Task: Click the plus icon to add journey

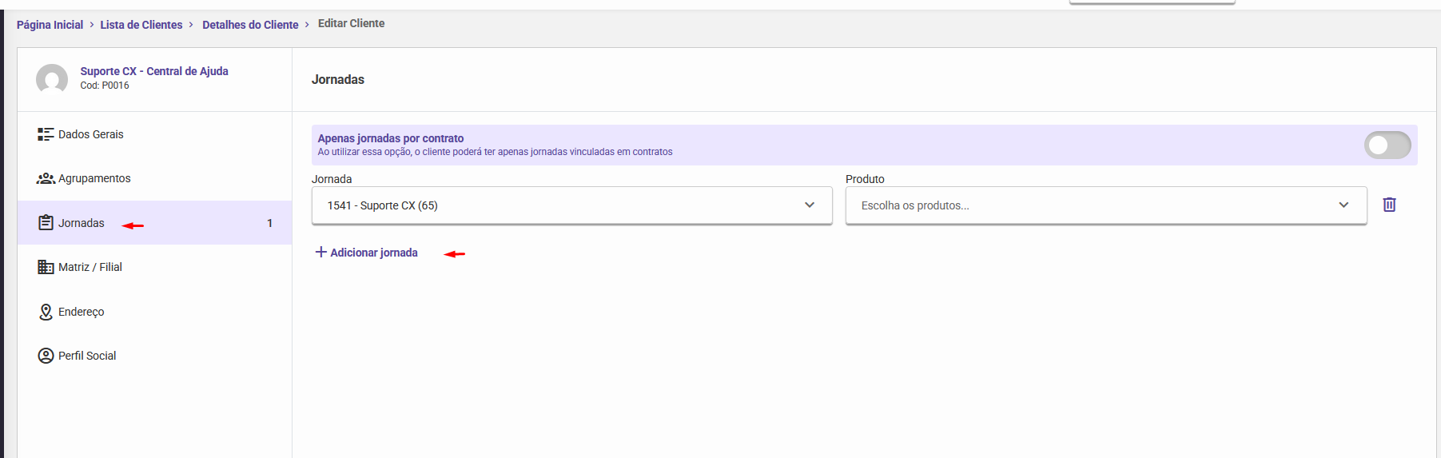Action: point(320,253)
